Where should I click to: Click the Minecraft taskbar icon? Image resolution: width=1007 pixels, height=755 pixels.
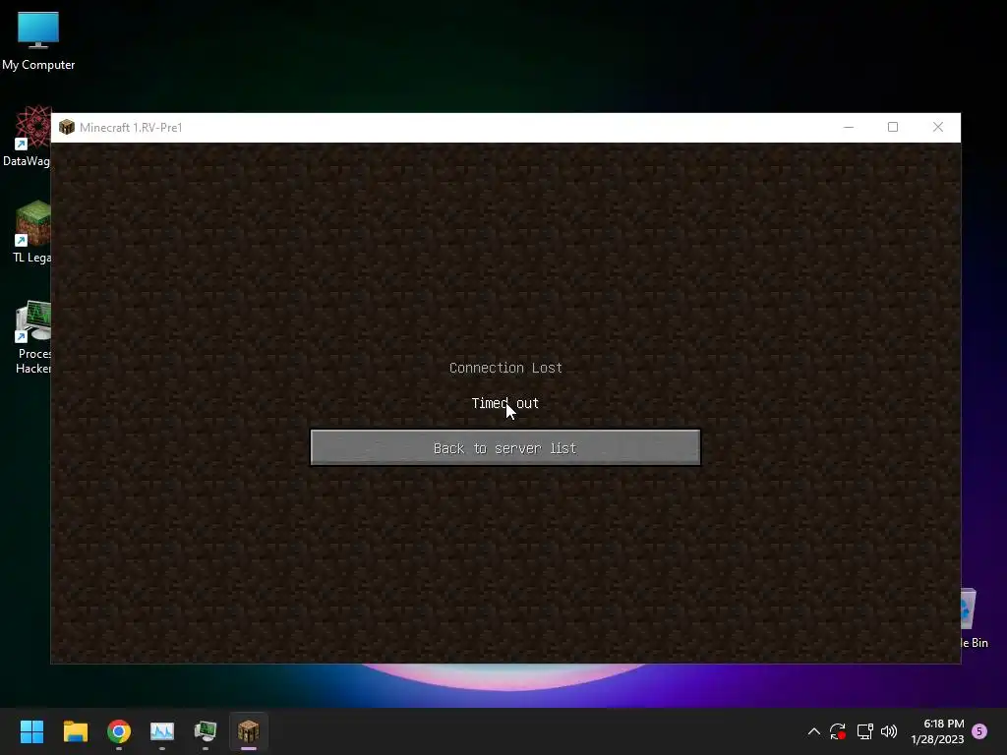coord(249,731)
